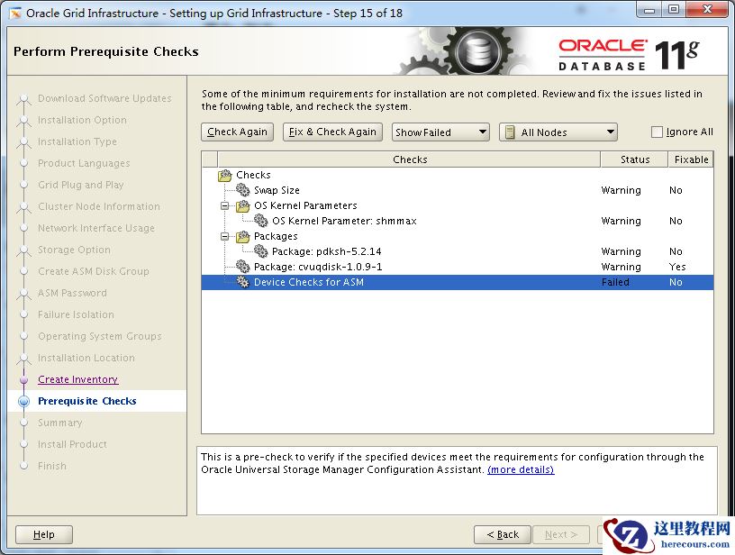Select the ASM Password step
This screenshot has width=735, height=555.
(x=72, y=293)
